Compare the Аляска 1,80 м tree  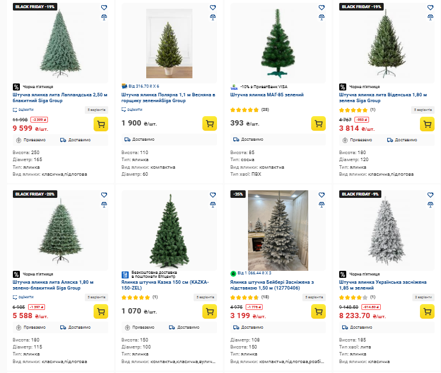tap(104, 204)
